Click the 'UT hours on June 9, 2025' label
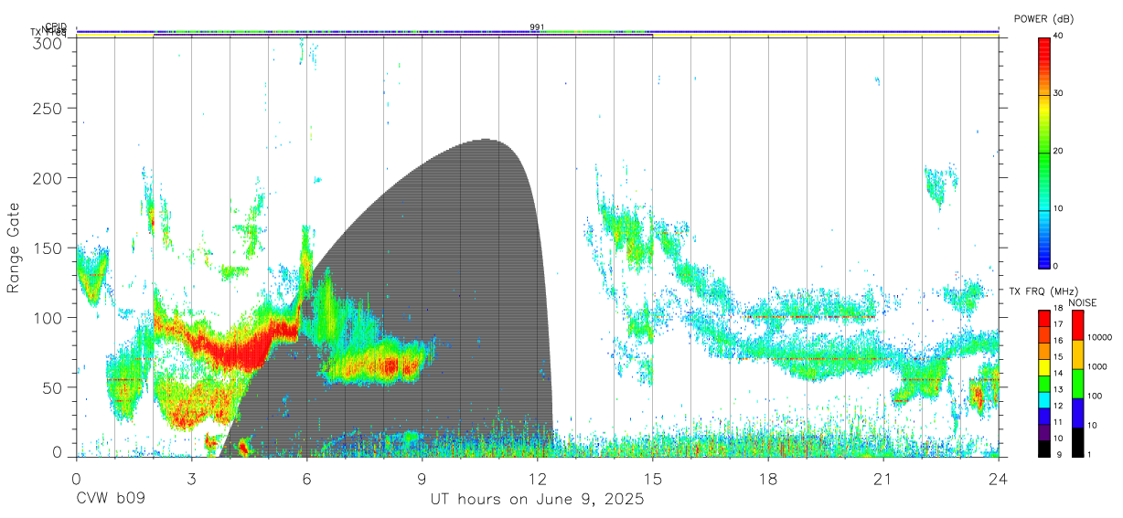This screenshot has width=1123, height=518. tap(538, 500)
